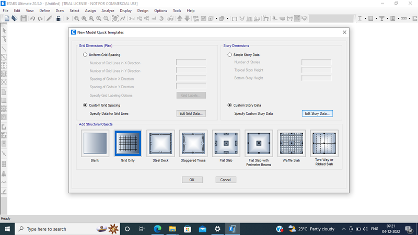Click the Move Down in List arrow
Screen dimensions: 418x235
point(187,18)
